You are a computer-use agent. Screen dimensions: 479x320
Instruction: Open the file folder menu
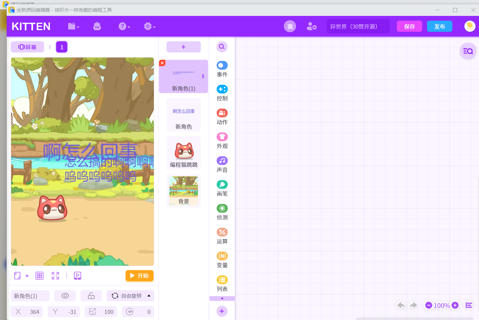coord(73,26)
